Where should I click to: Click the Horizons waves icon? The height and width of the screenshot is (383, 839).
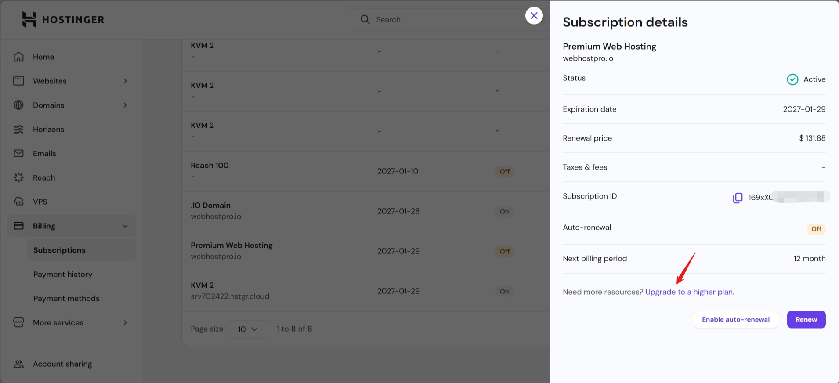tap(18, 129)
